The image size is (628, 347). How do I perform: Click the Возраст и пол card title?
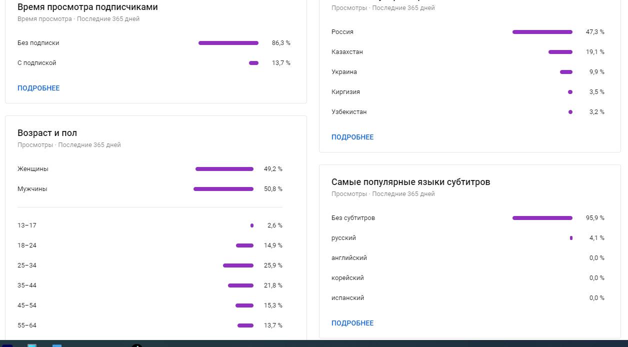point(47,133)
